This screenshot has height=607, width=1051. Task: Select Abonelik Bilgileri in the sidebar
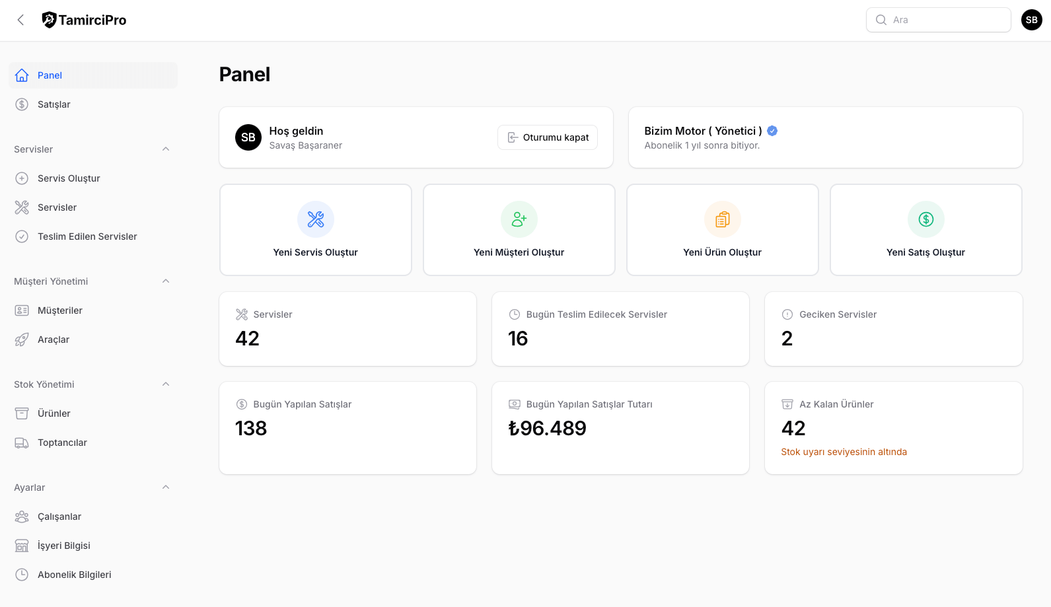pos(74,575)
